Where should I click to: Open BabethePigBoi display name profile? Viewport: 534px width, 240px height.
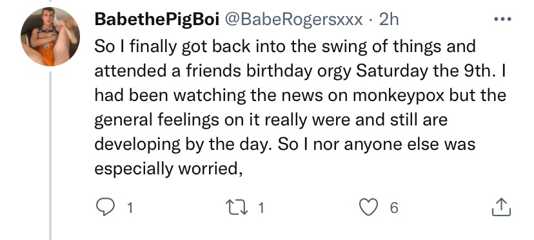pyautogui.click(x=157, y=20)
